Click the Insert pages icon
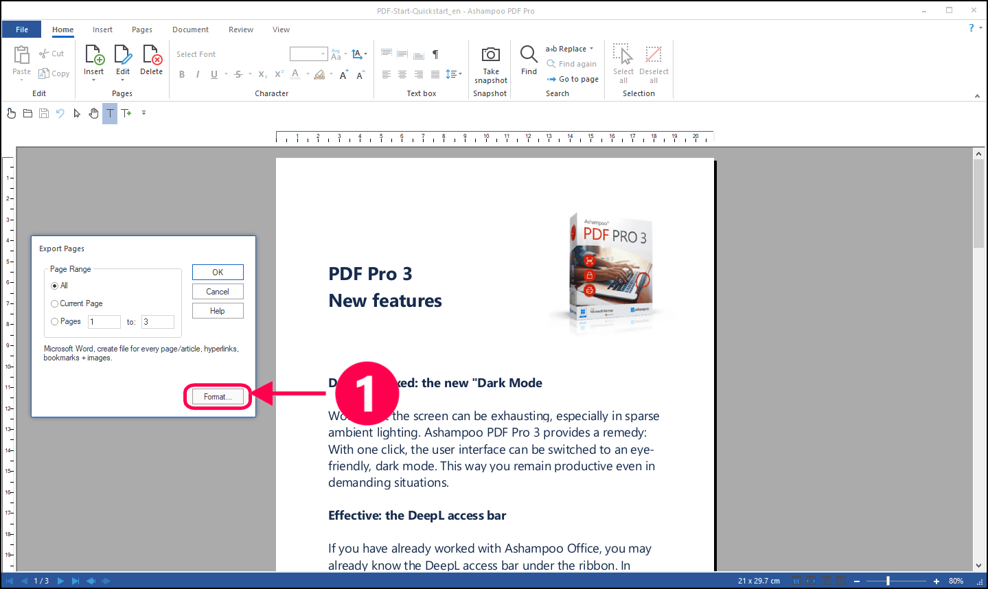This screenshot has height=589, width=988. pyautogui.click(x=94, y=54)
